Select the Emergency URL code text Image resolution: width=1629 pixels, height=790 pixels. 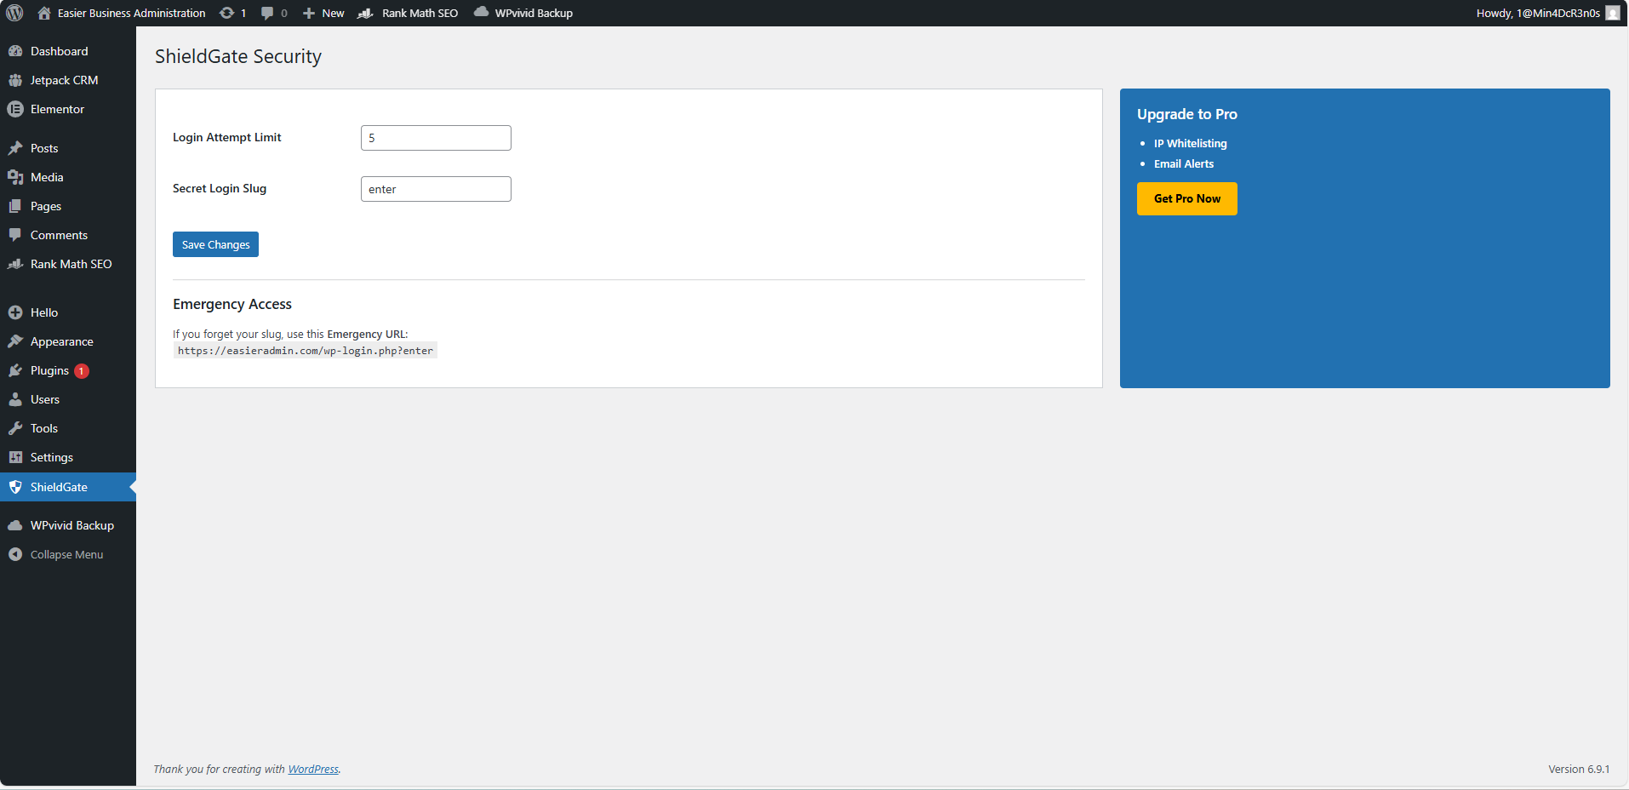point(306,351)
